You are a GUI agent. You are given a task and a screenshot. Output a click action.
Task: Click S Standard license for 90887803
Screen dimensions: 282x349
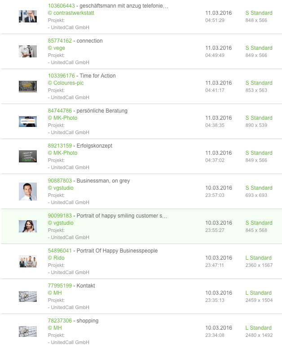(259, 188)
